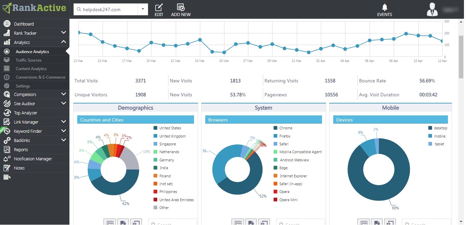Click the page vertical scrollbar thumb

[x=461, y=57]
